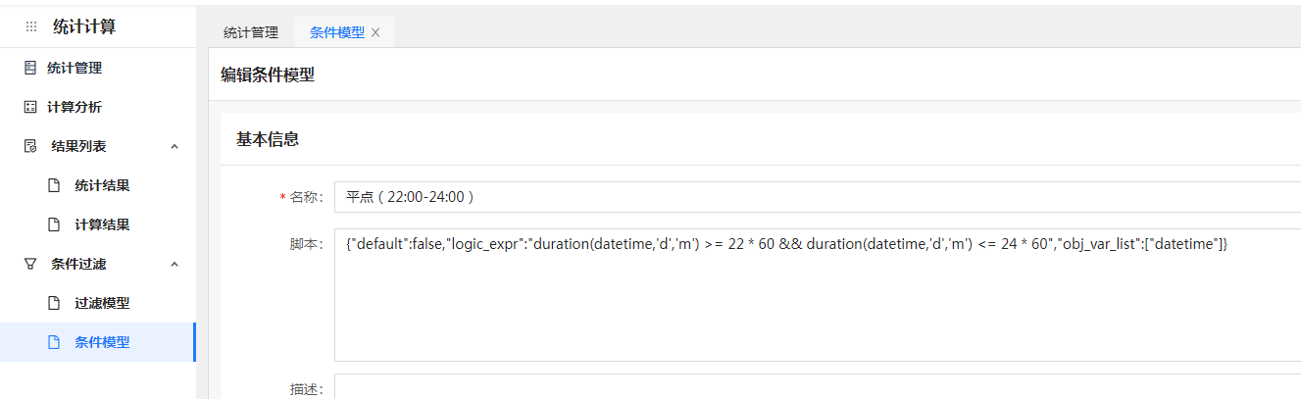Click the file icon beside 条件模型

click(x=55, y=342)
